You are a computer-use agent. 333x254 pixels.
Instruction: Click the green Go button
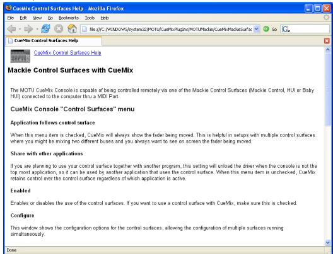270,29
